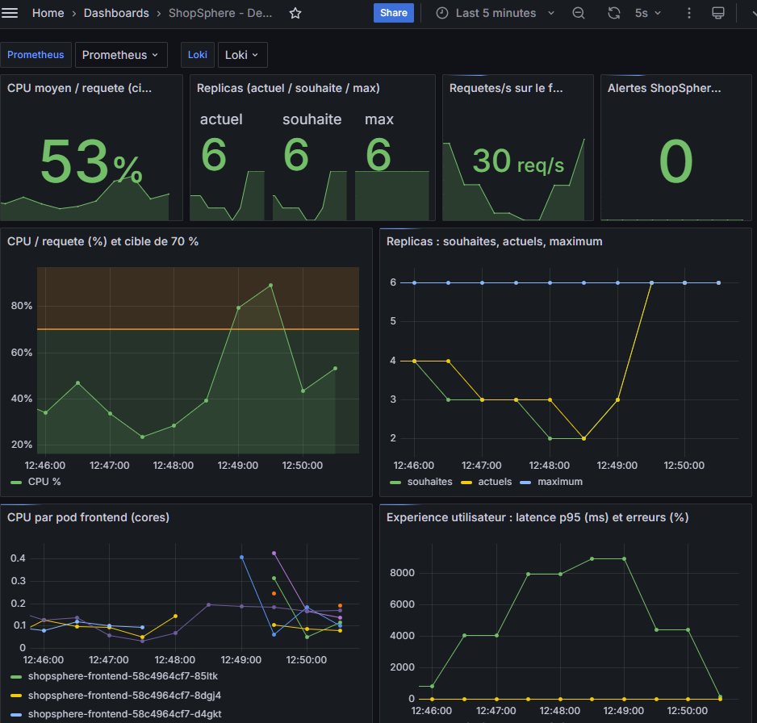Image resolution: width=757 pixels, height=723 pixels.
Task: Click the orange 70% threshold line
Action: click(x=198, y=329)
